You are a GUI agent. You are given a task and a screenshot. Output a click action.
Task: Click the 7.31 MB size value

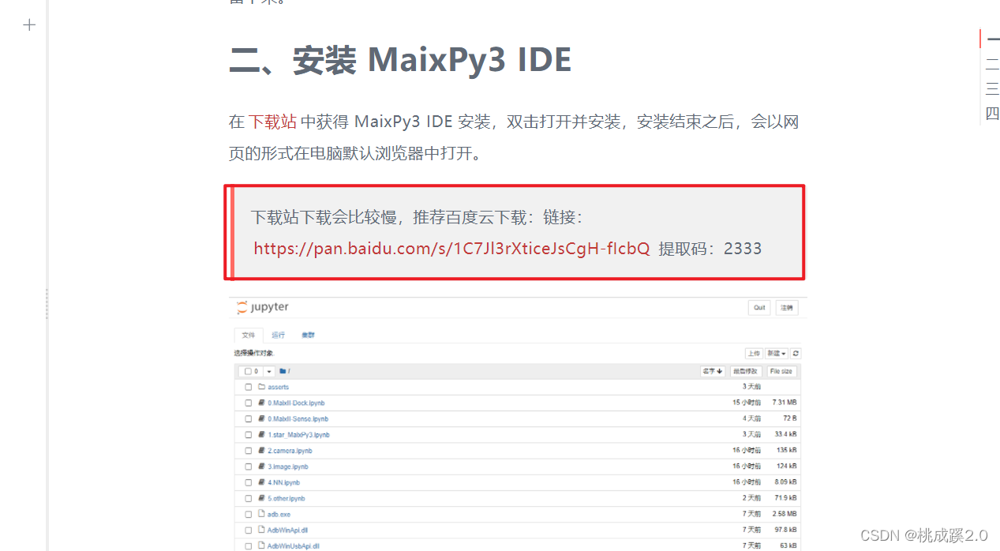point(785,403)
